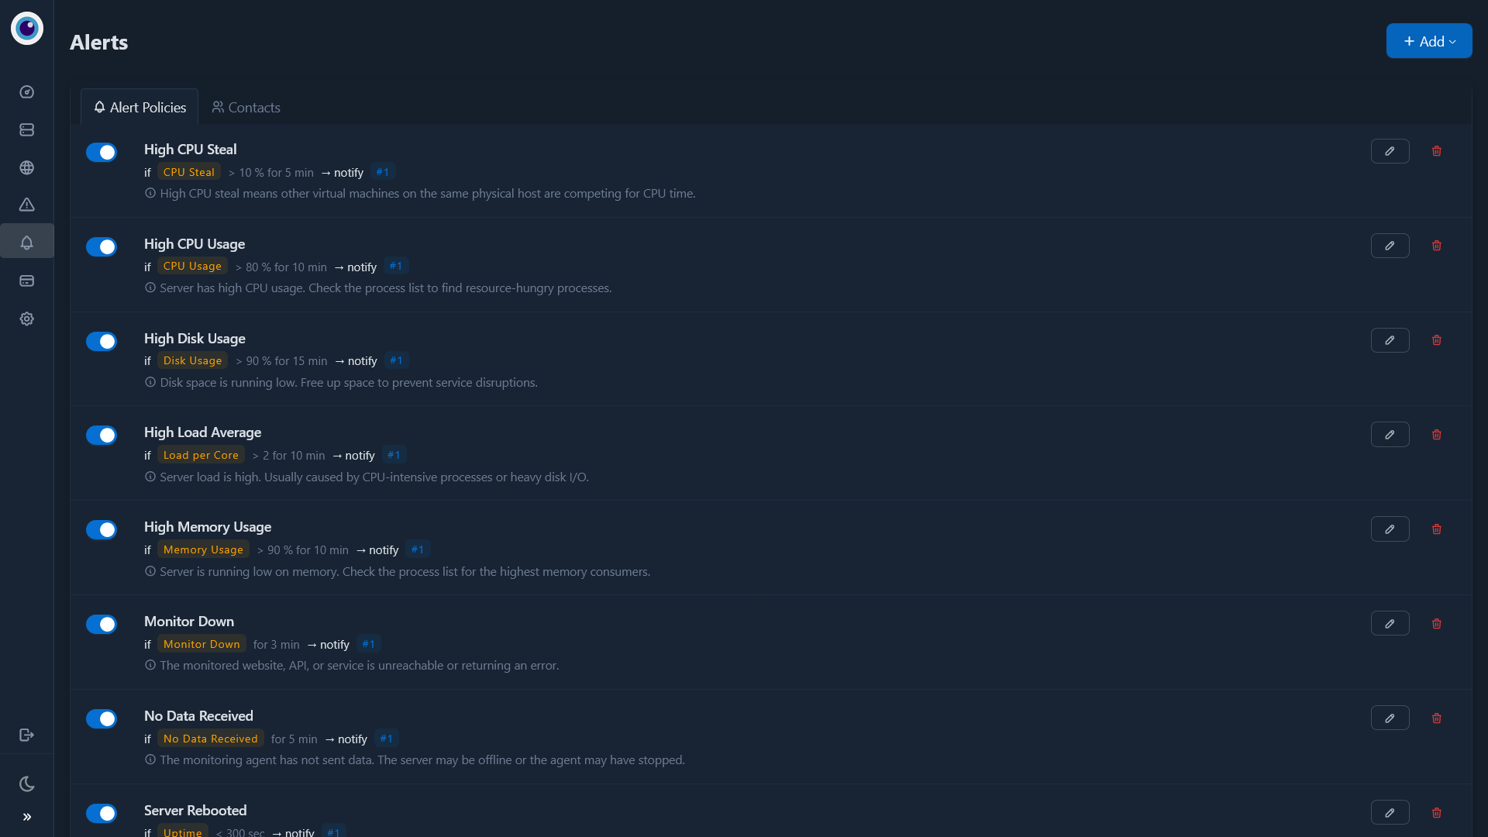This screenshot has width=1488, height=837.
Task: Open the dashboard gauge icon in sidebar
Action: tap(26, 92)
